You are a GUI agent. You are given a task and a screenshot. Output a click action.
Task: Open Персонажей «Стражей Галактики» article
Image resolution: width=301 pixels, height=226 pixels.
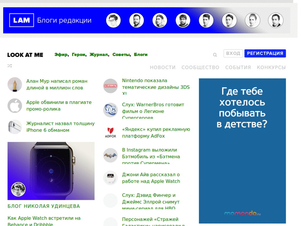153,221
